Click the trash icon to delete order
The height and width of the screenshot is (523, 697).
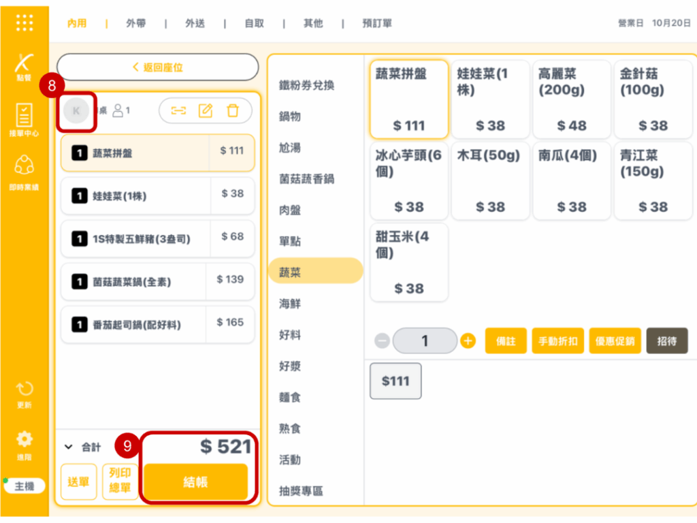click(233, 110)
